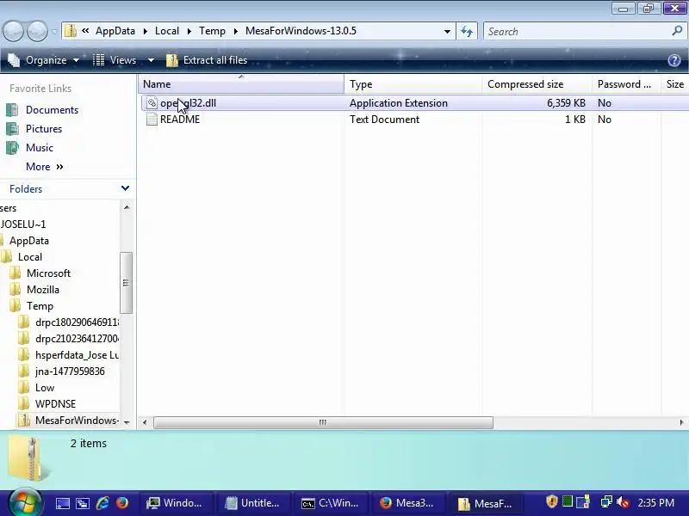Click folder tree scroll down arrow
The height and width of the screenshot is (516, 689).
click(127, 422)
